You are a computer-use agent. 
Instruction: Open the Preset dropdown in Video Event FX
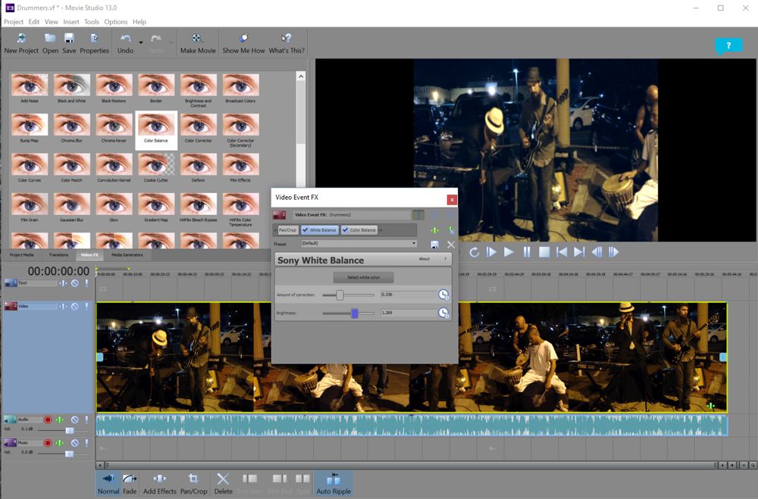tap(413, 243)
